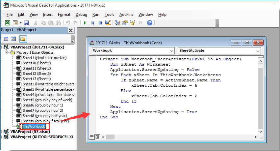The height and width of the screenshot is (151, 280).
Task: Switch to Procedure View at code window bottom
Action: (92, 136)
